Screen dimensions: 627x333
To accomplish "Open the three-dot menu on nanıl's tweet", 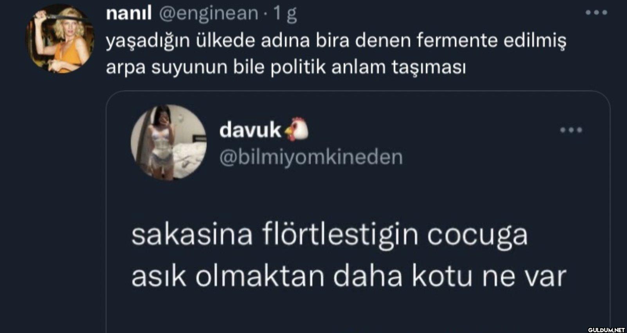I will click(x=596, y=13).
